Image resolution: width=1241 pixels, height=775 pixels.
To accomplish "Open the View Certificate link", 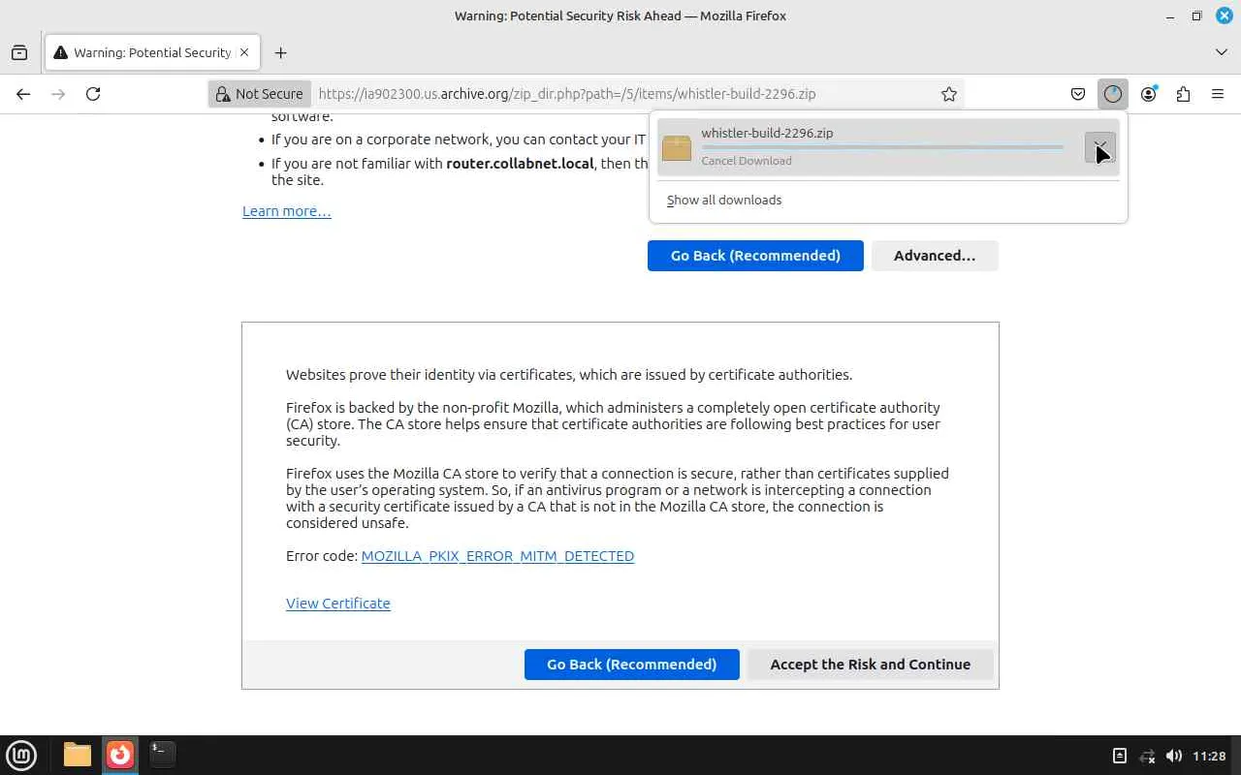I will pyautogui.click(x=338, y=603).
